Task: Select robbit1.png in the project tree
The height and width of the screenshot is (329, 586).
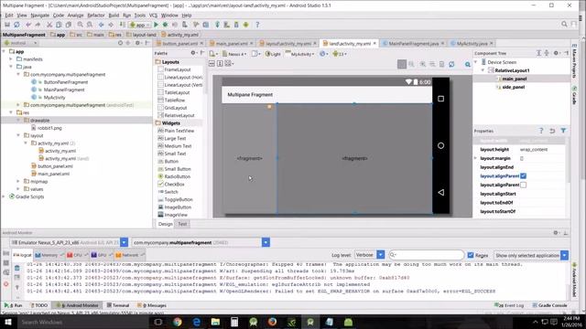Action: [x=49, y=128]
